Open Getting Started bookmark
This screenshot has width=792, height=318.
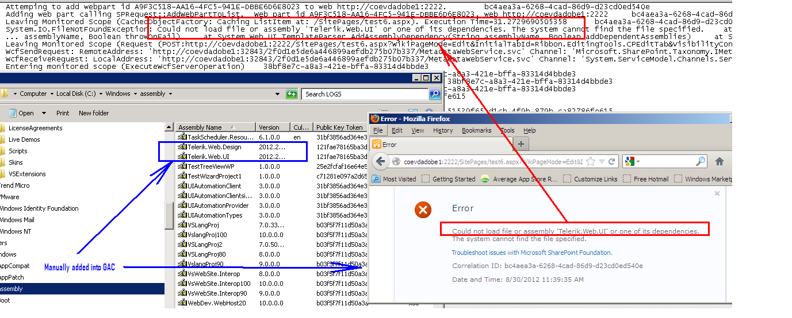coord(449,179)
